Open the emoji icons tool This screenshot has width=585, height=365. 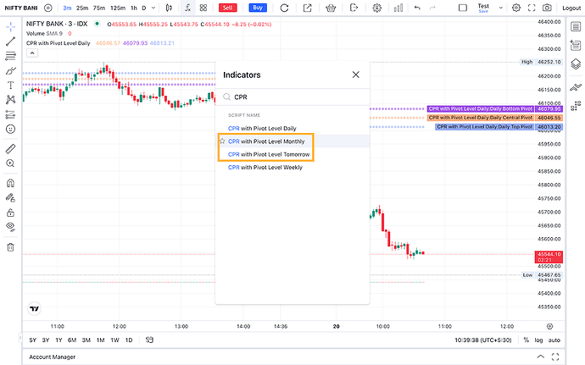(10, 129)
